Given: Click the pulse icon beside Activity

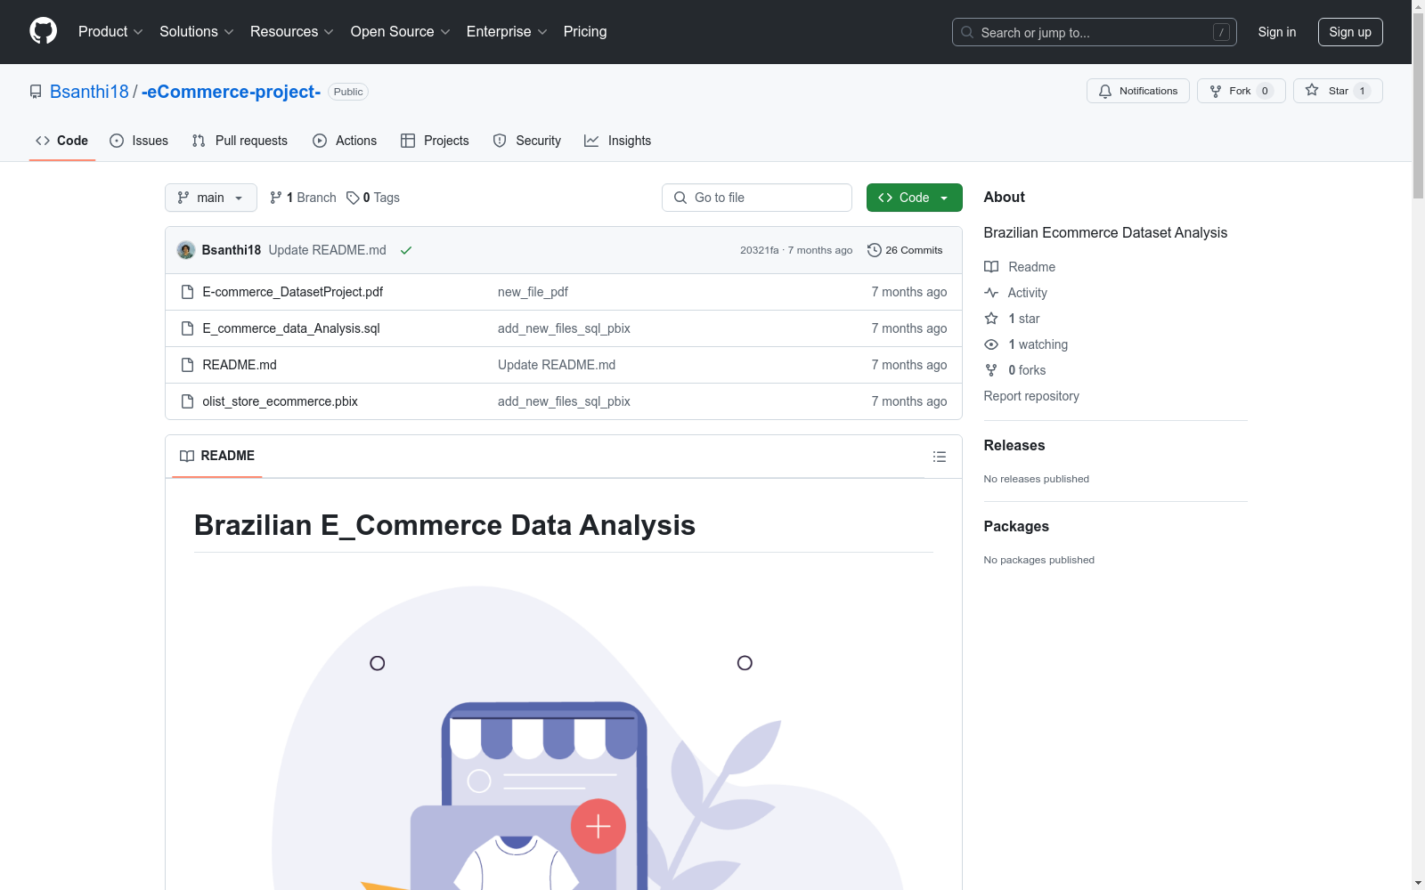Looking at the screenshot, I should (x=991, y=293).
